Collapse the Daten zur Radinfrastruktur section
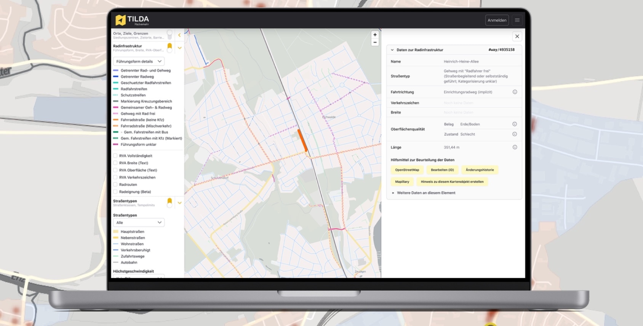 coord(392,50)
